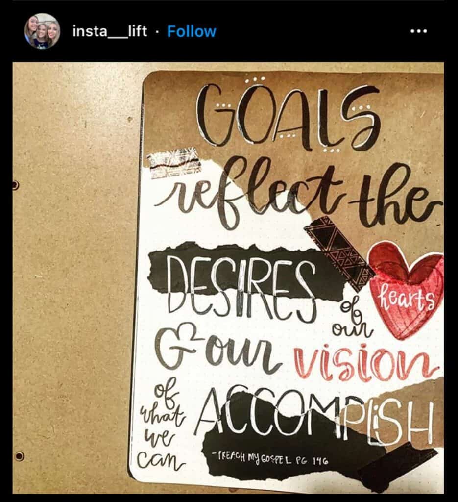Click the black tape at bottom right corner

tap(397, 464)
